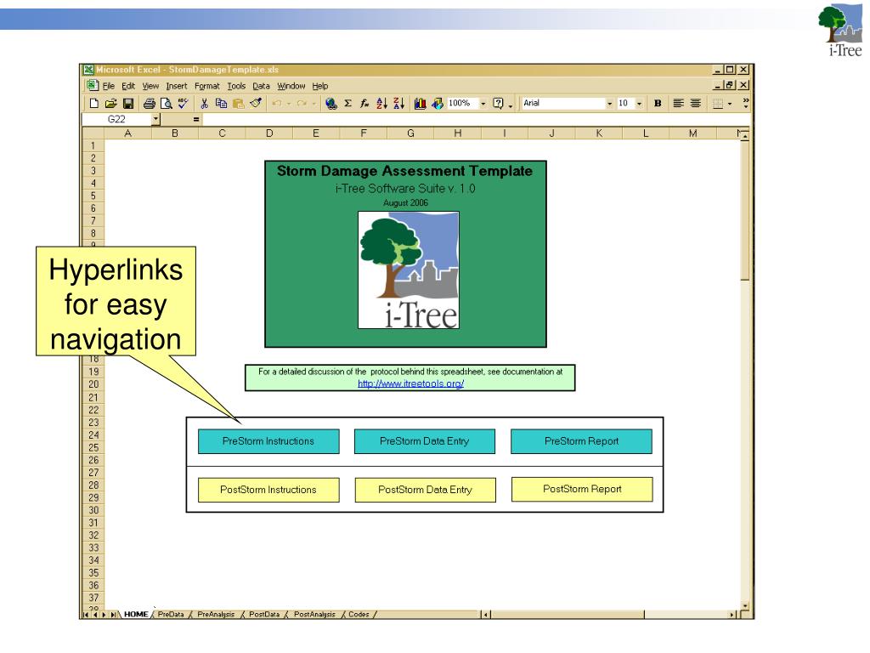Screen dimensions: 870x653
Task: Switch to the Codes sheet tab
Action: tap(359, 614)
